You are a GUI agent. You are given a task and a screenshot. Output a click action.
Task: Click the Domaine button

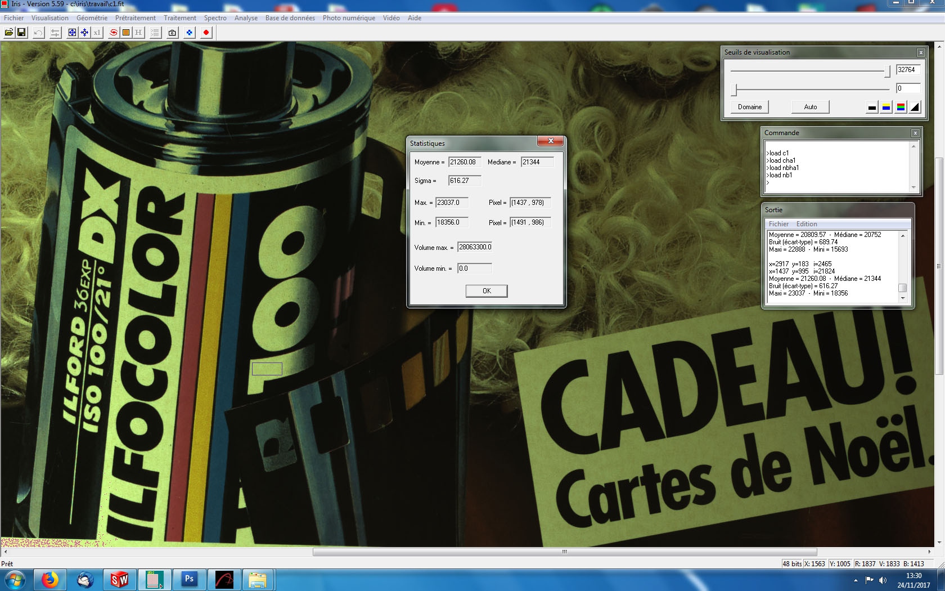(750, 107)
